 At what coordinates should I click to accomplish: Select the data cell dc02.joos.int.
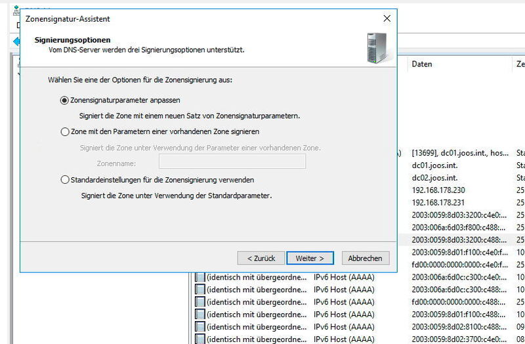(x=434, y=178)
